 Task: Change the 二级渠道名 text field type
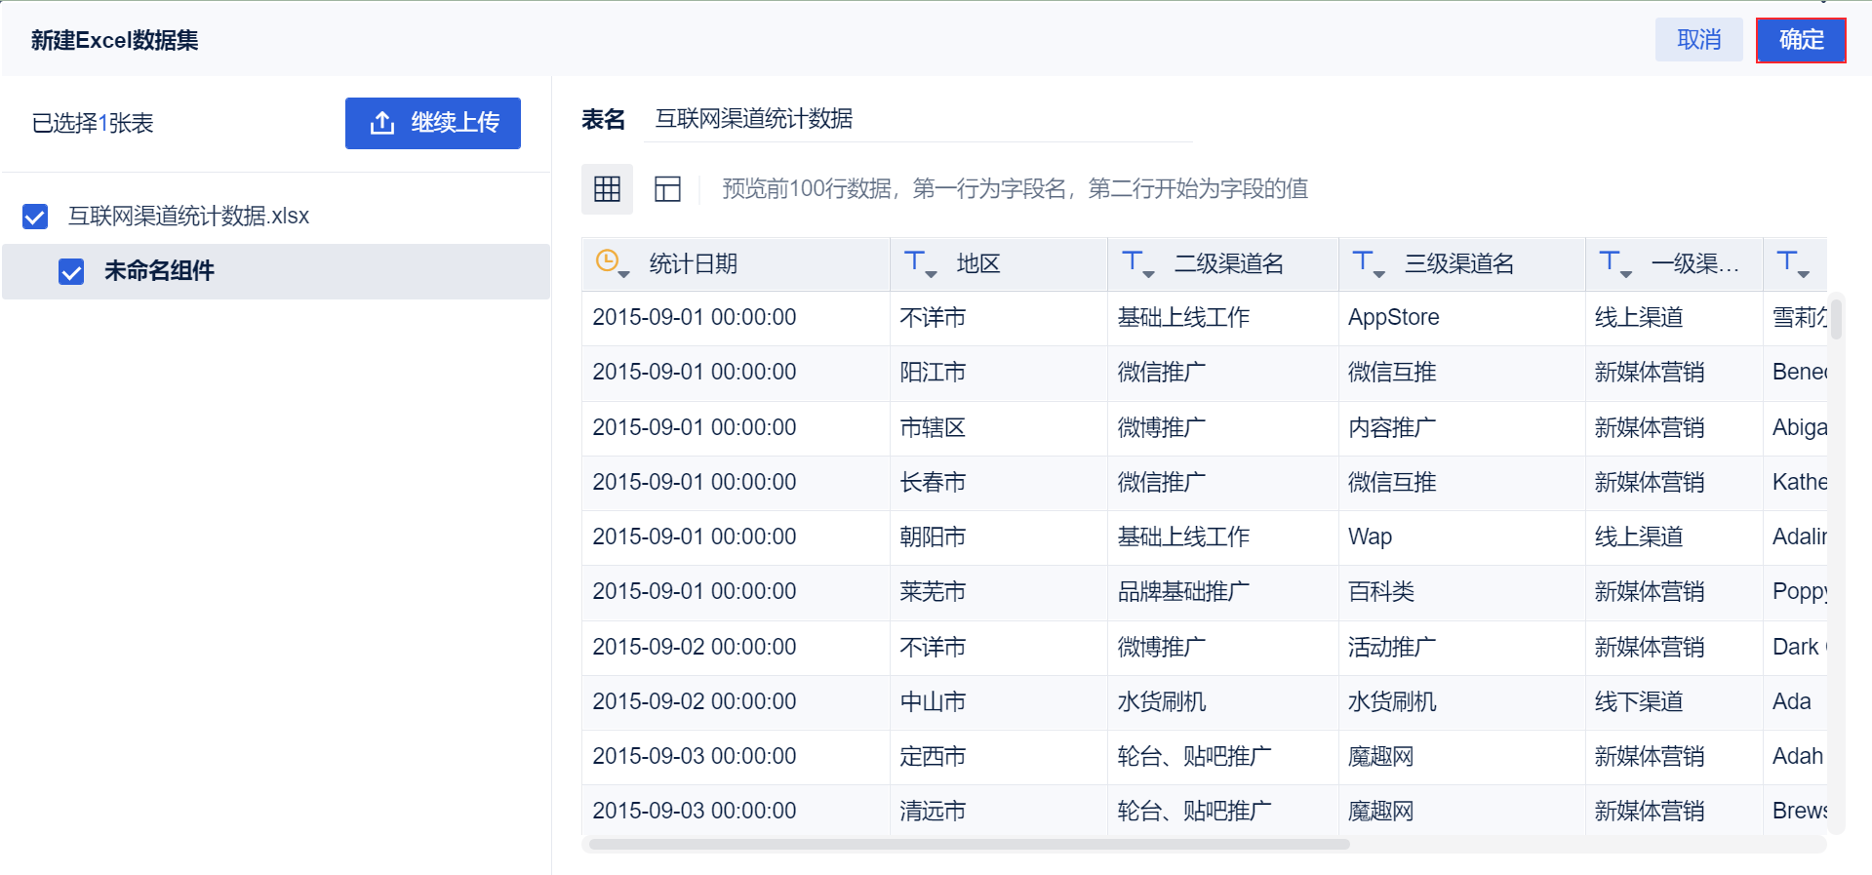click(x=1137, y=263)
